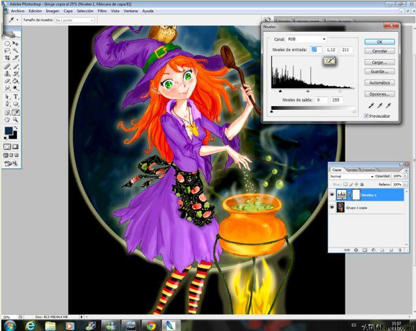Click the Guardar... button

[379, 72]
